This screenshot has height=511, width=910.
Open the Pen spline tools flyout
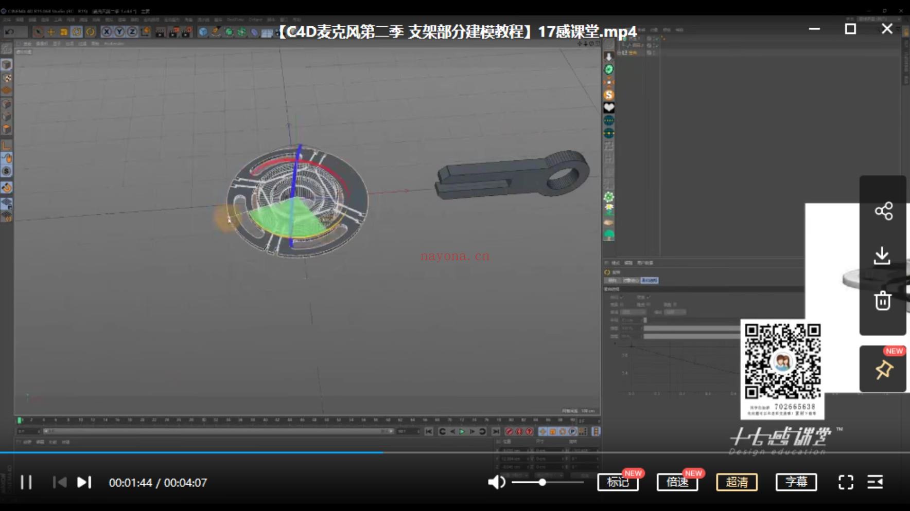(x=216, y=32)
